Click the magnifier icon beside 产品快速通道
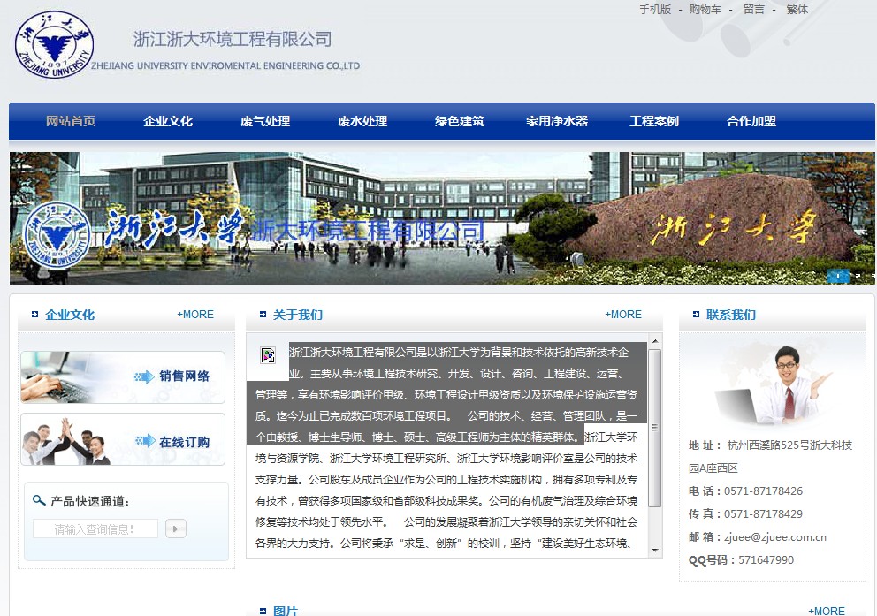877x616 pixels. point(38,500)
